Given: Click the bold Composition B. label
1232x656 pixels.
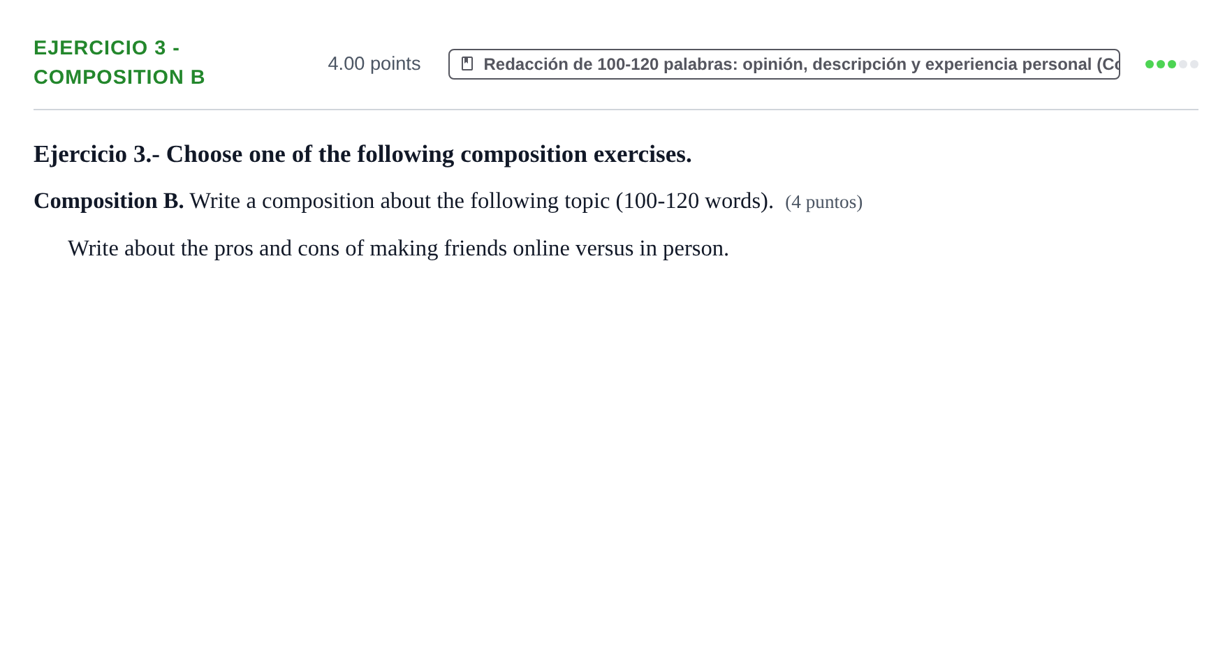Looking at the screenshot, I should [x=108, y=201].
